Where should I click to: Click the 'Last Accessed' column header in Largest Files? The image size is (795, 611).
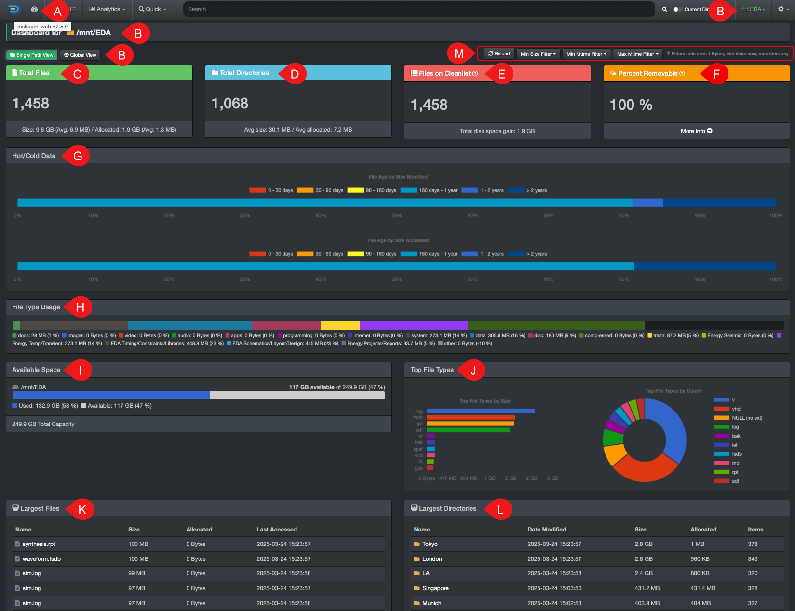(x=277, y=530)
